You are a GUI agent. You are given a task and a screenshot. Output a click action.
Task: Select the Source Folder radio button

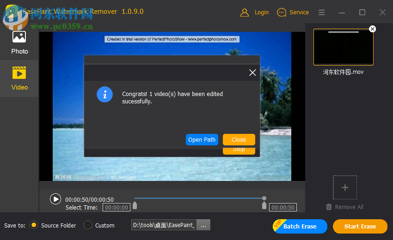click(x=34, y=225)
